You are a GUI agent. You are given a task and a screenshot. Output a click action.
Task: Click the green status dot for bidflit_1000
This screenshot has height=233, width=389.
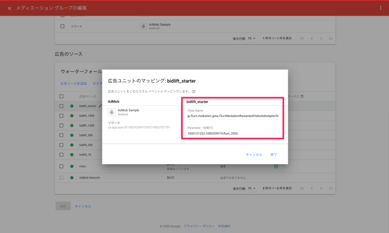(72, 125)
